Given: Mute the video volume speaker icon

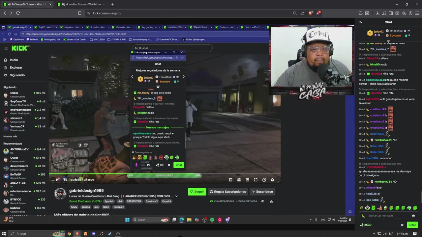Looking at the screenshot, I should (x=65, y=180).
